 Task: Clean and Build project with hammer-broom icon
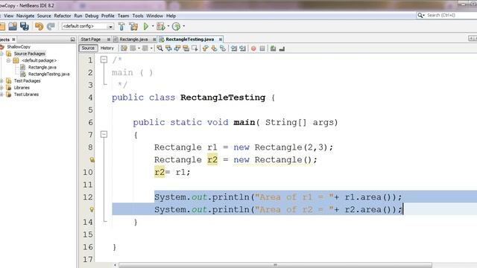pyautogui.click(x=133, y=27)
